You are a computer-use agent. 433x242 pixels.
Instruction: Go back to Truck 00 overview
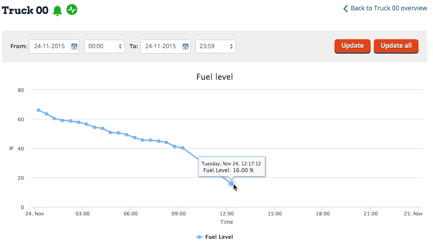pos(388,8)
